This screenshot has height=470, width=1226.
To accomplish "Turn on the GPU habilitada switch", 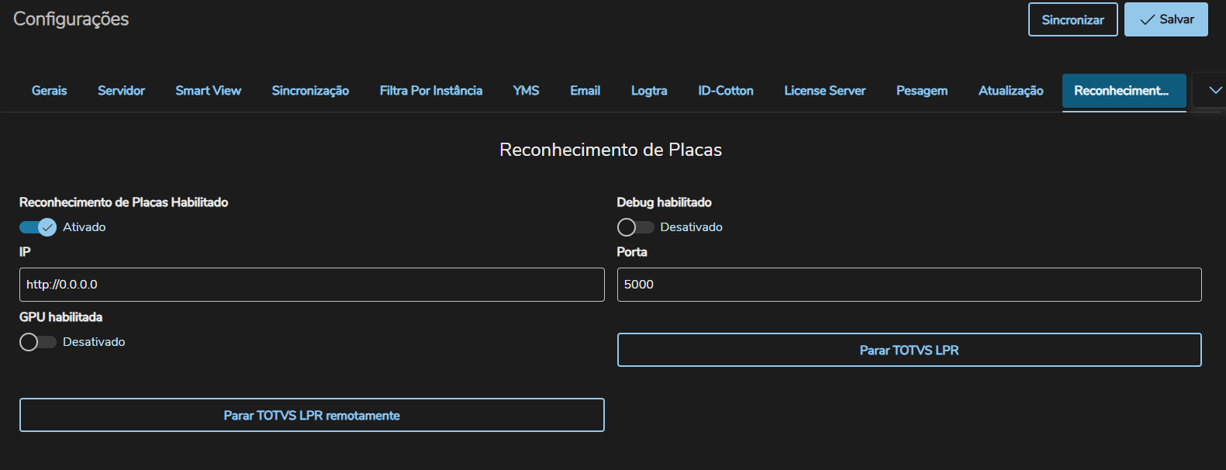I will [x=38, y=342].
